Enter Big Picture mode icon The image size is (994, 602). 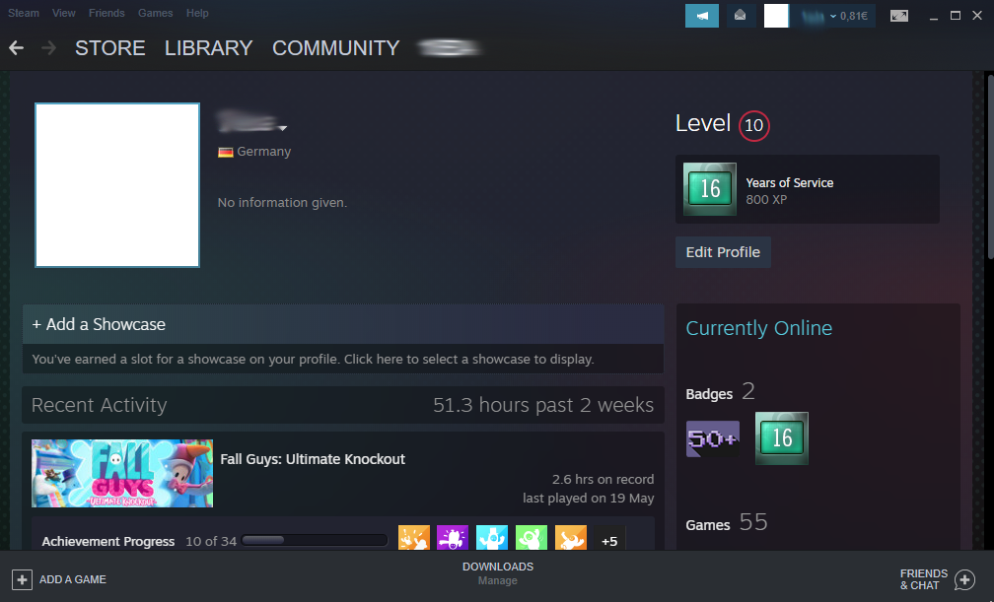point(899,16)
